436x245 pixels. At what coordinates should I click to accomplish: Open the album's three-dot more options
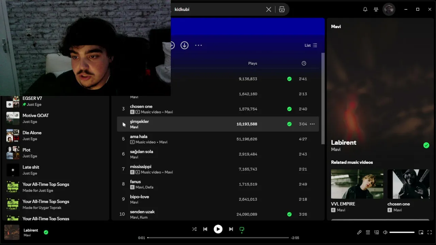coord(199,45)
